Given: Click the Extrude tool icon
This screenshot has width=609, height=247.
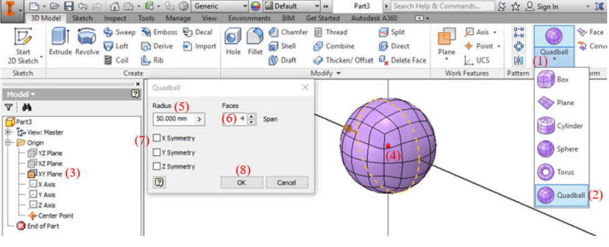Looking at the screenshot, I should (x=60, y=39).
